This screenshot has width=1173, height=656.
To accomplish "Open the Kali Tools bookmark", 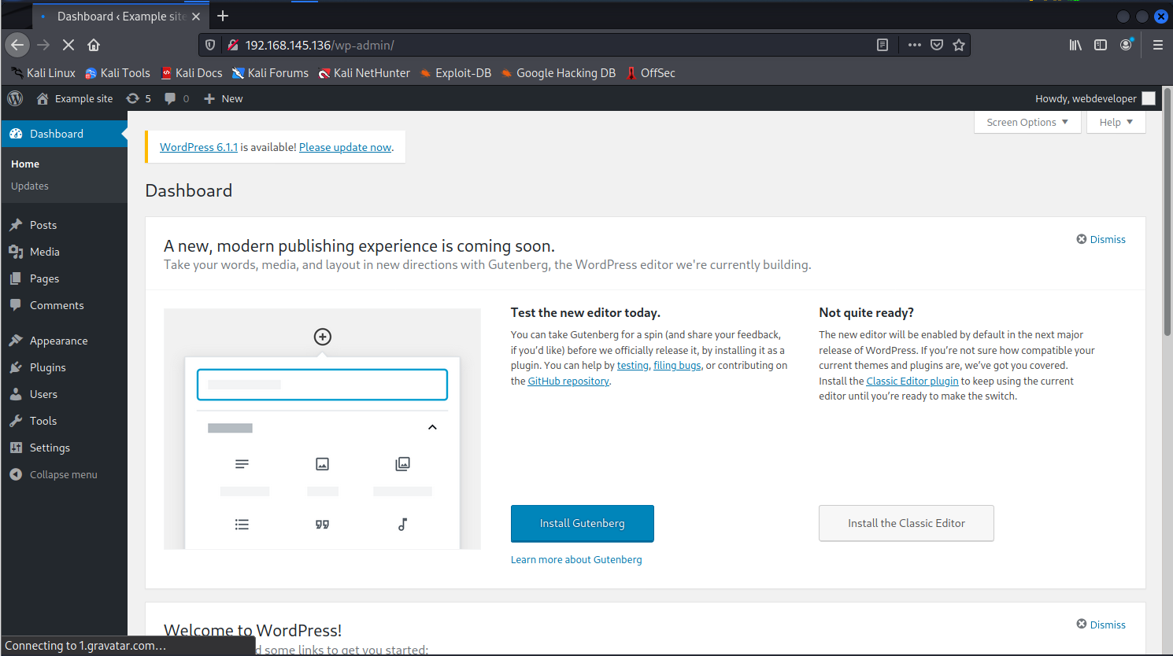I will click(x=117, y=72).
